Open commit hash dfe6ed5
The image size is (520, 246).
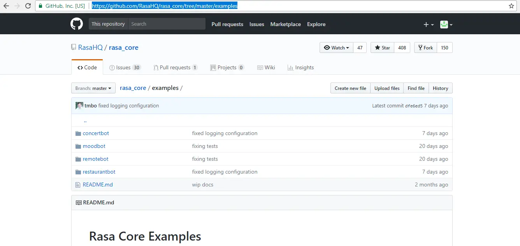point(414,106)
